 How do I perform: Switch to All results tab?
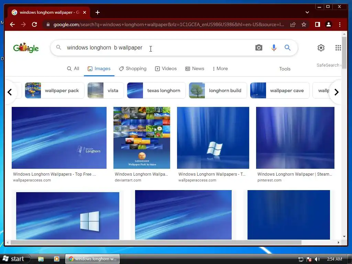[x=73, y=68]
